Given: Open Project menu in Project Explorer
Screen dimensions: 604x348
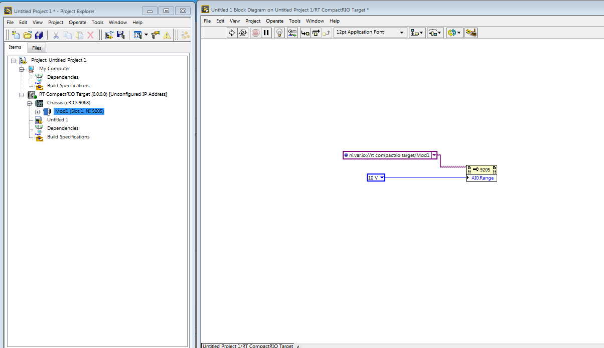Looking at the screenshot, I should 56,22.
